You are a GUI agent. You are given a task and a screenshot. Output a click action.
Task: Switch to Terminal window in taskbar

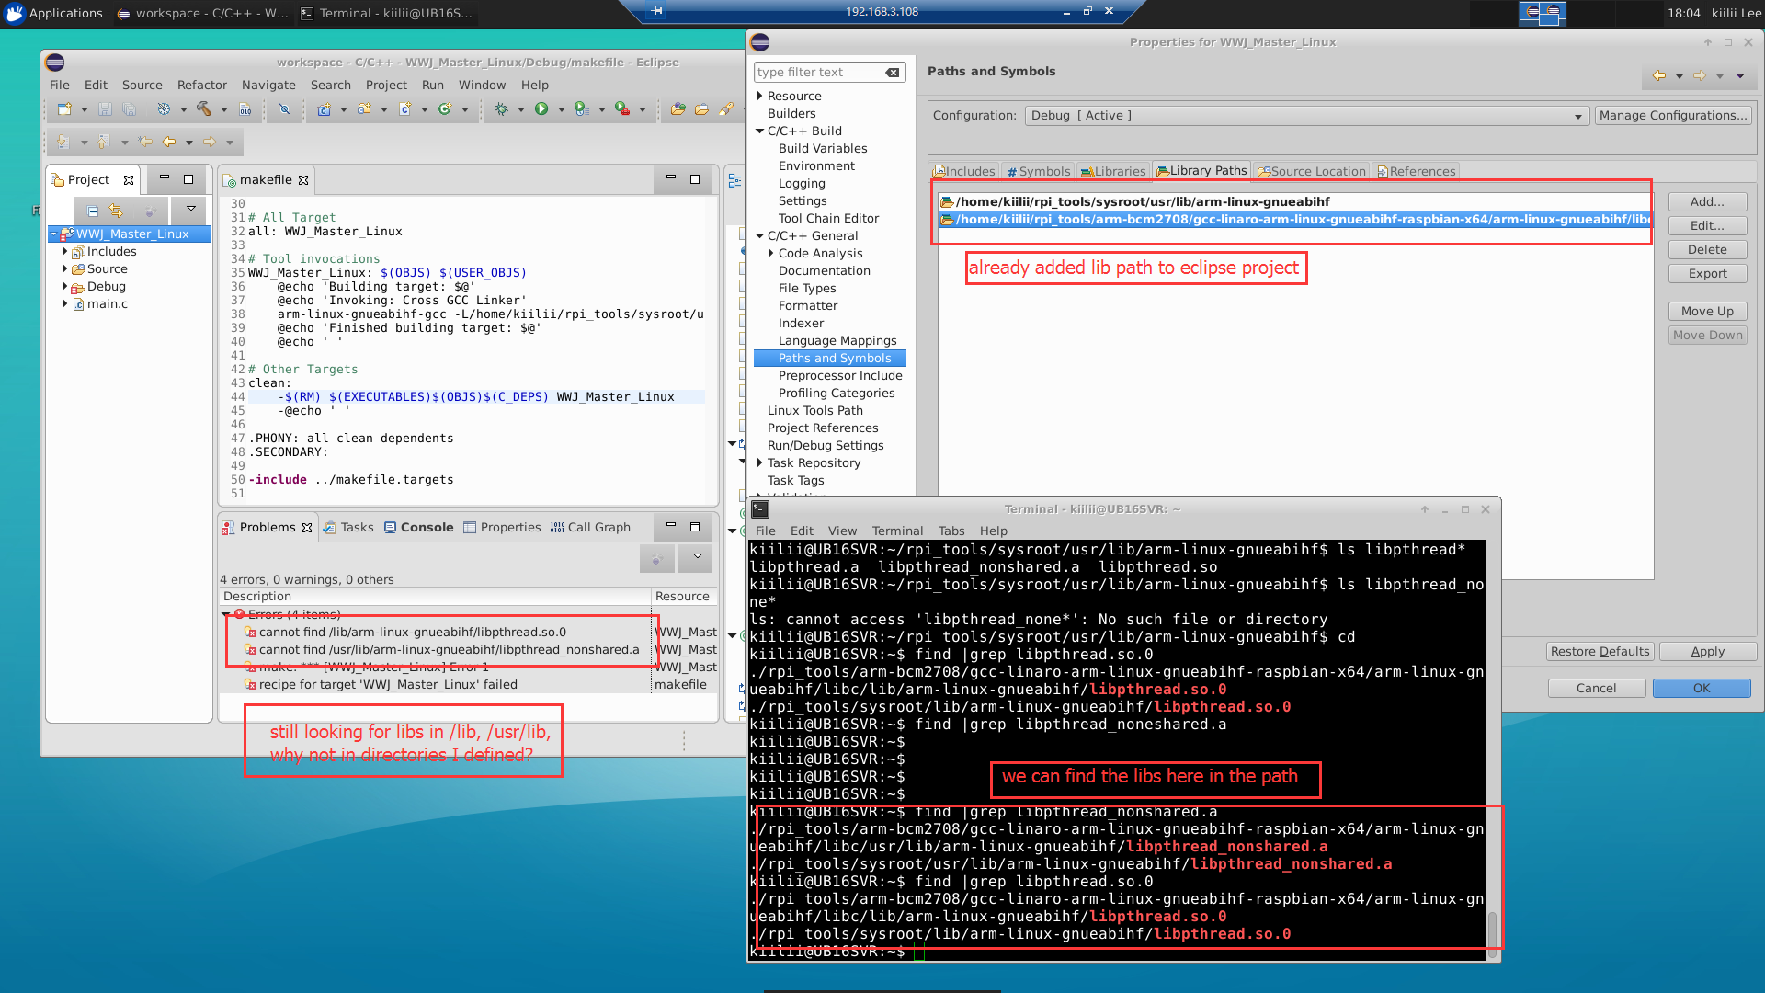386,13
